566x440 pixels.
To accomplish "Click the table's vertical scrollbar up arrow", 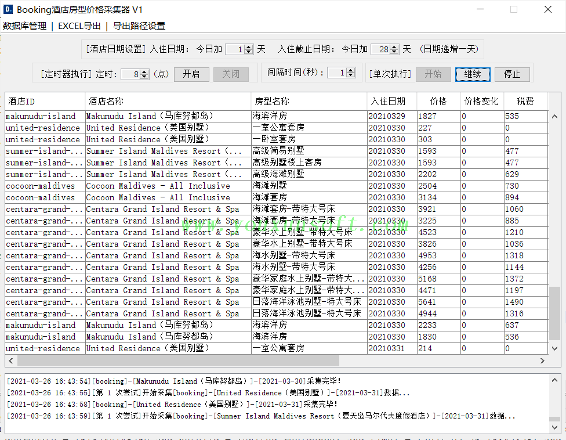I will pos(554,116).
